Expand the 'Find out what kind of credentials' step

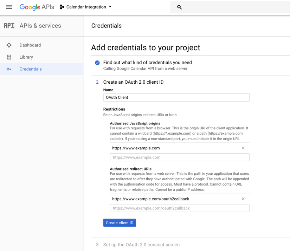(147, 63)
